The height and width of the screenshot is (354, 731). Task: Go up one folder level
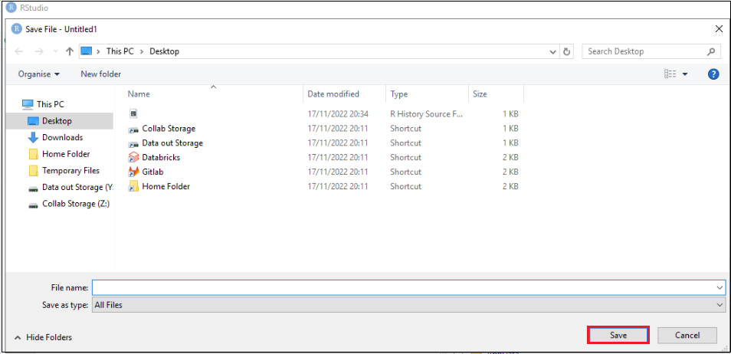coord(70,52)
